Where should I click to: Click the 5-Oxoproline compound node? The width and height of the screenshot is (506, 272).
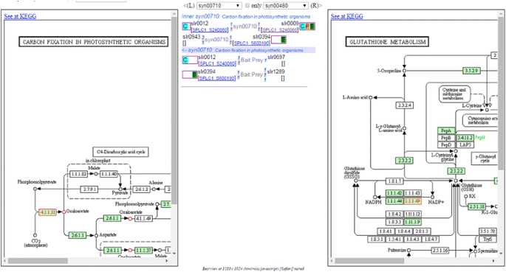point(404,71)
